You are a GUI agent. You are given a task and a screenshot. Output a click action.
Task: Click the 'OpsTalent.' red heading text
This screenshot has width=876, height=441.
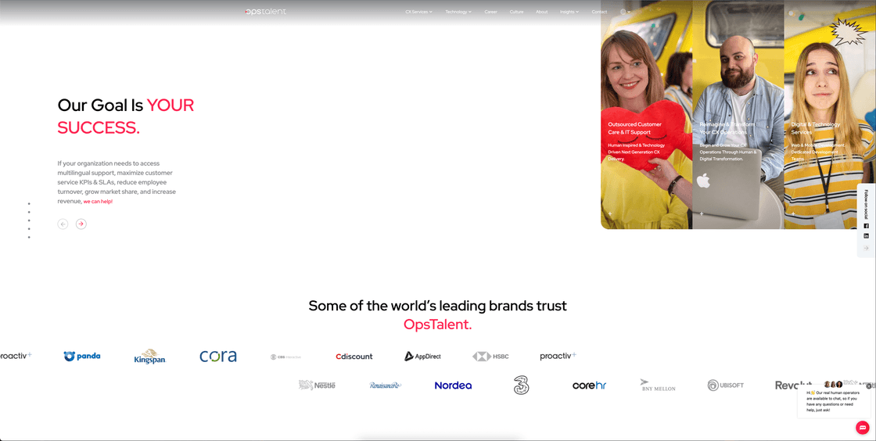[x=437, y=324]
